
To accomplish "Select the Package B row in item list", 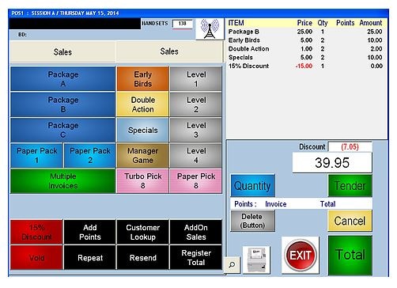I will [x=305, y=32].
